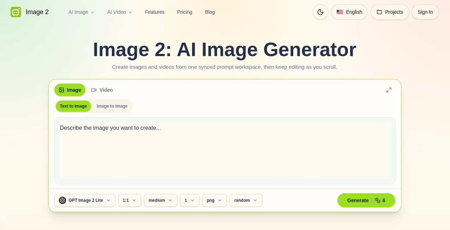Image resolution: width=450 pixels, height=230 pixels.
Task: Visit the Blog link
Action: click(210, 12)
